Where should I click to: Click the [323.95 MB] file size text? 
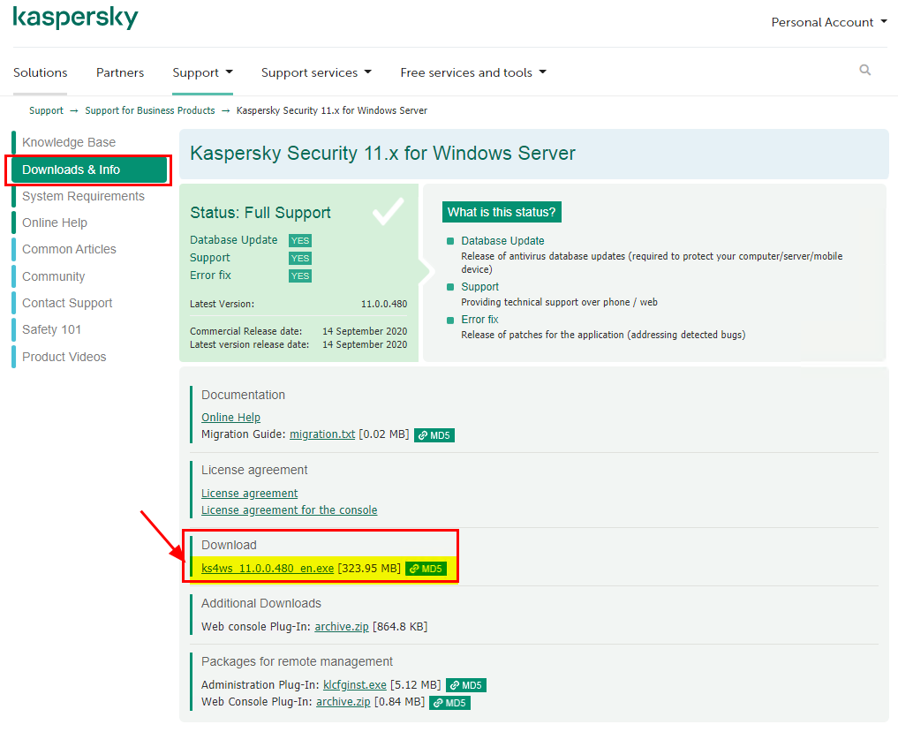pyautogui.click(x=369, y=568)
